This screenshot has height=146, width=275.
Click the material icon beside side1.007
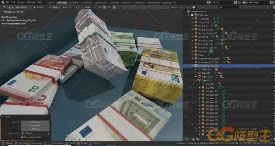click(x=216, y=69)
